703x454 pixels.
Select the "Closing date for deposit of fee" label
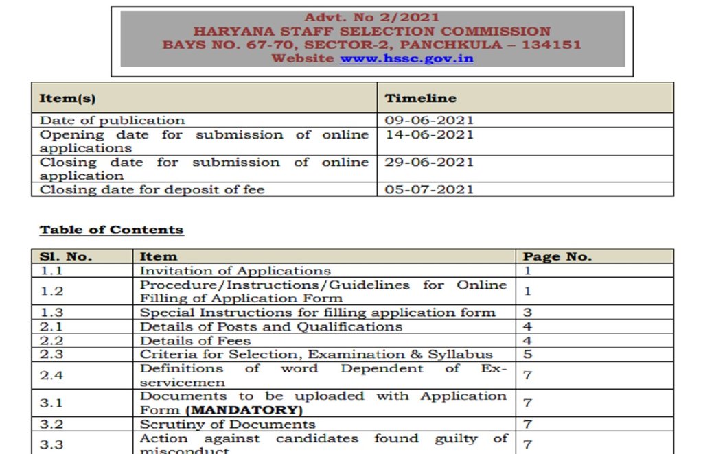(x=152, y=189)
